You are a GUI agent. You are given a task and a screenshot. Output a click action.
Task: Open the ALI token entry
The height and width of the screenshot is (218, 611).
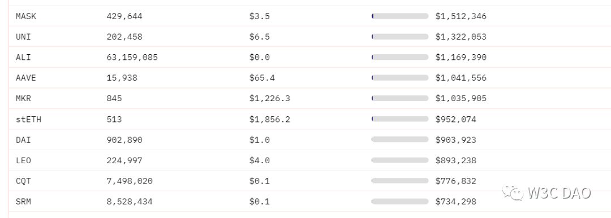(23, 58)
